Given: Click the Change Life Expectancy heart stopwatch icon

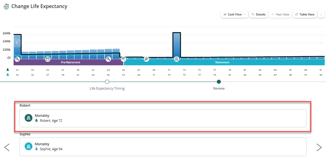Looking at the screenshot, I should [x=7, y=7].
